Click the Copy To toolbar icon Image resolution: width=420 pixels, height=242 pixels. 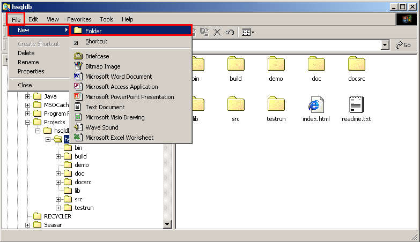(x=204, y=32)
